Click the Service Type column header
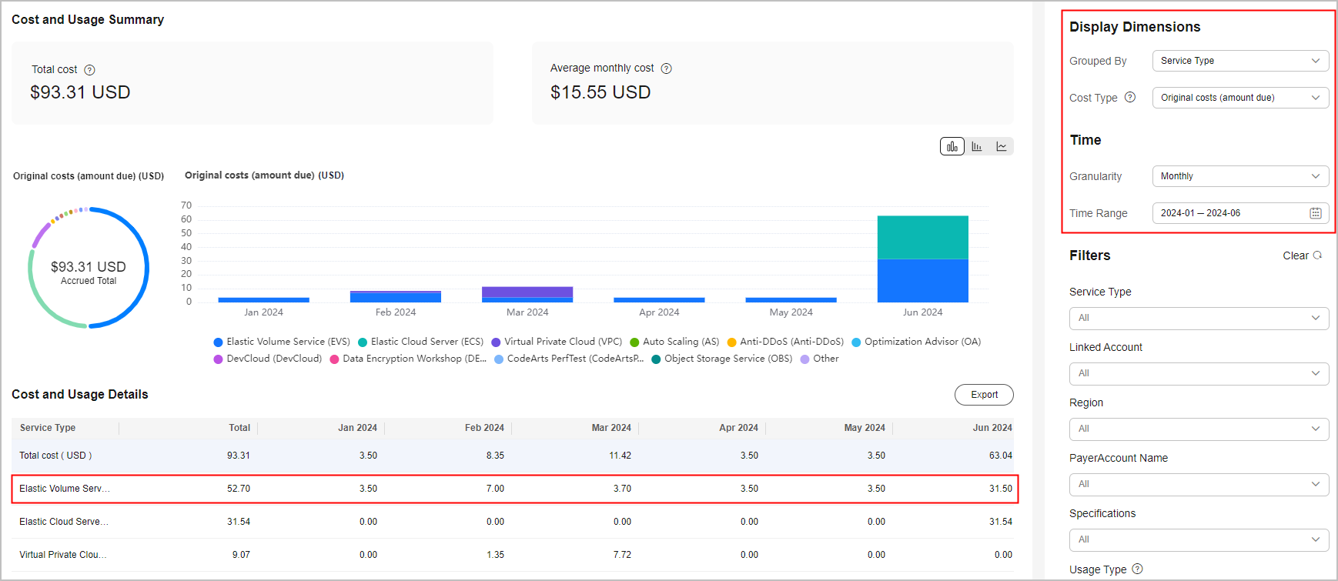1338x581 pixels. click(48, 428)
